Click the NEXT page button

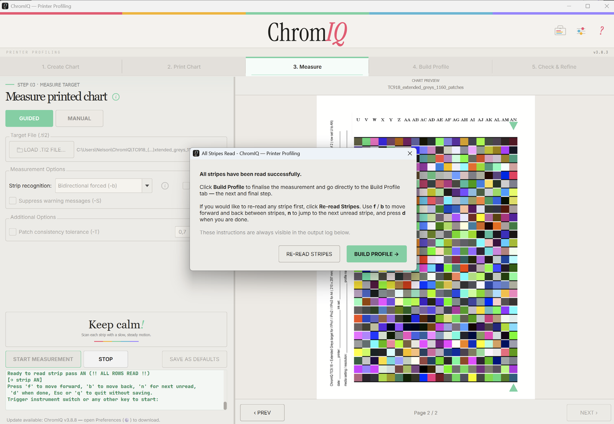(588, 413)
